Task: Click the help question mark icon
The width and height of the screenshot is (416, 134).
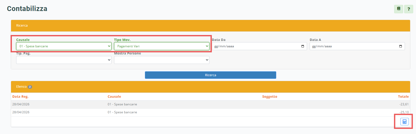Action: coord(409,9)
